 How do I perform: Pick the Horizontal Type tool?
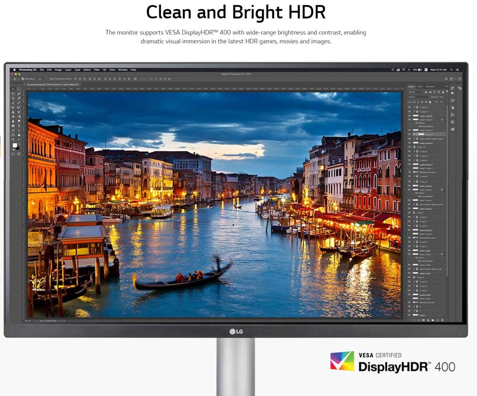coord(19,125)
